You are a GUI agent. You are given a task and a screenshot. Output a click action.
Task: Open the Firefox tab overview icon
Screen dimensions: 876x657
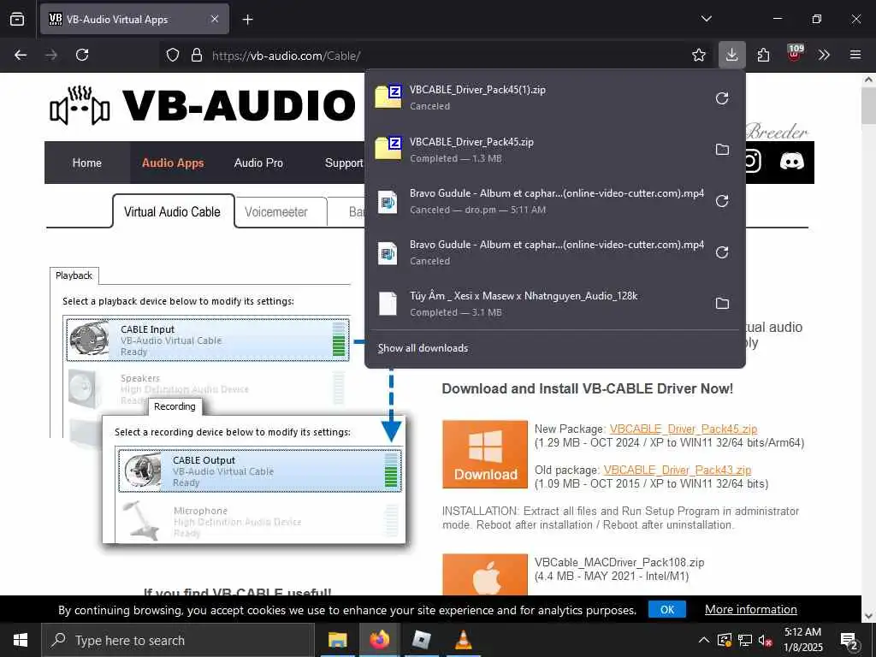(17, 19)
